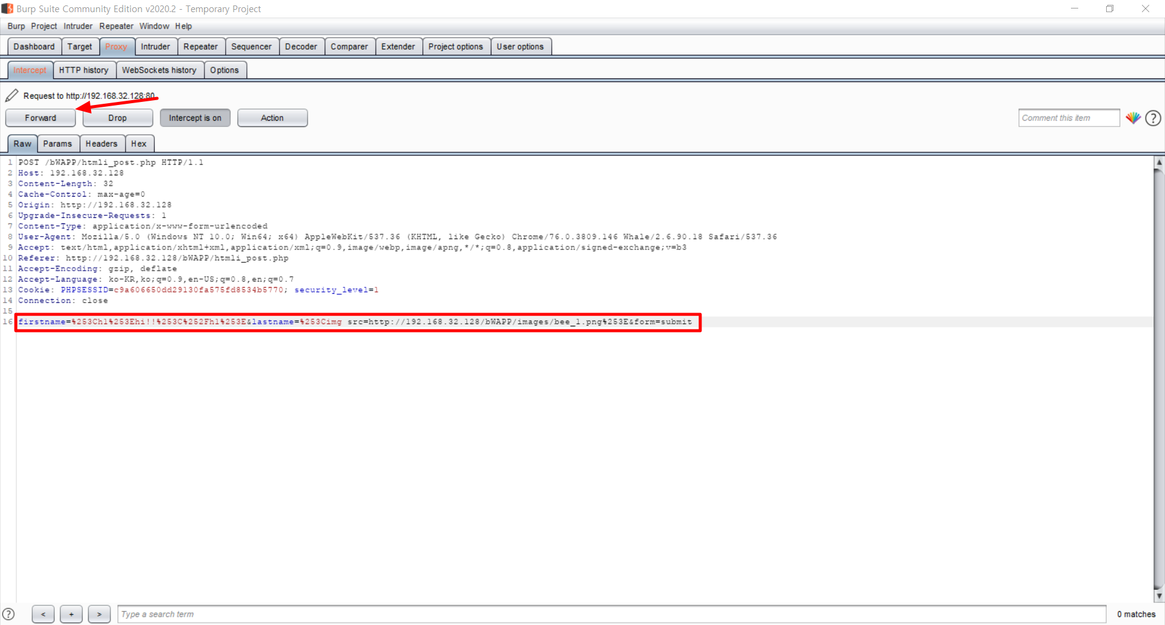
Task: Select the Raw request view tab
Action: click(x=22, y=144)
